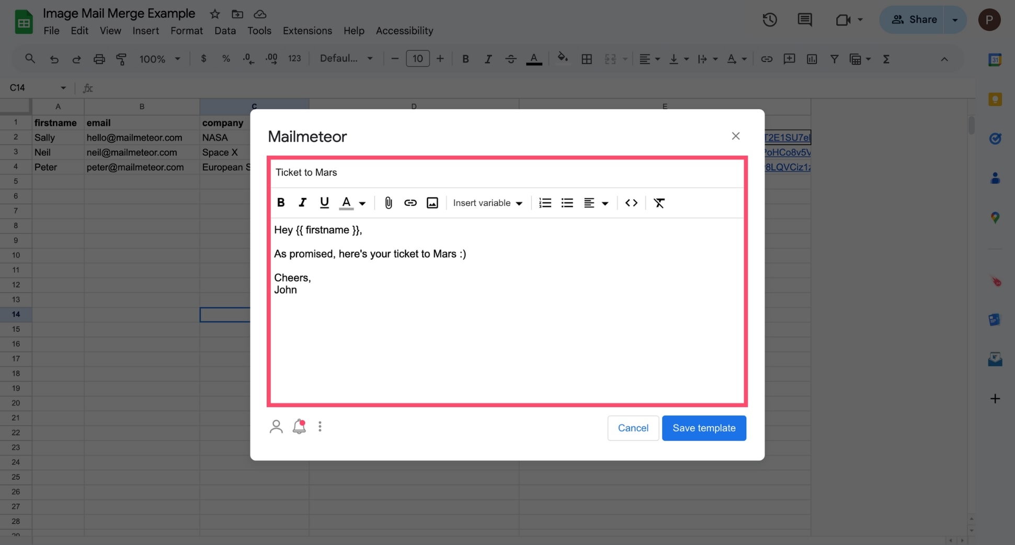This screenshot has width=1015, height=545.
Task: Open the Insert menu
Action: pos(145,31)
